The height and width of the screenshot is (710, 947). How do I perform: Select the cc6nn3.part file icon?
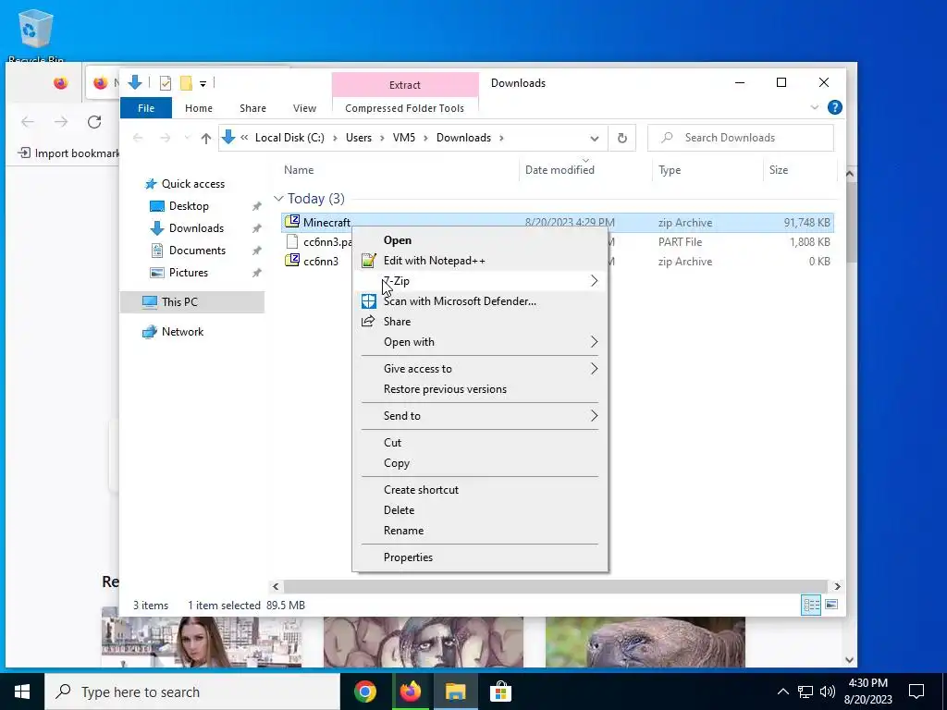(292, 242)
